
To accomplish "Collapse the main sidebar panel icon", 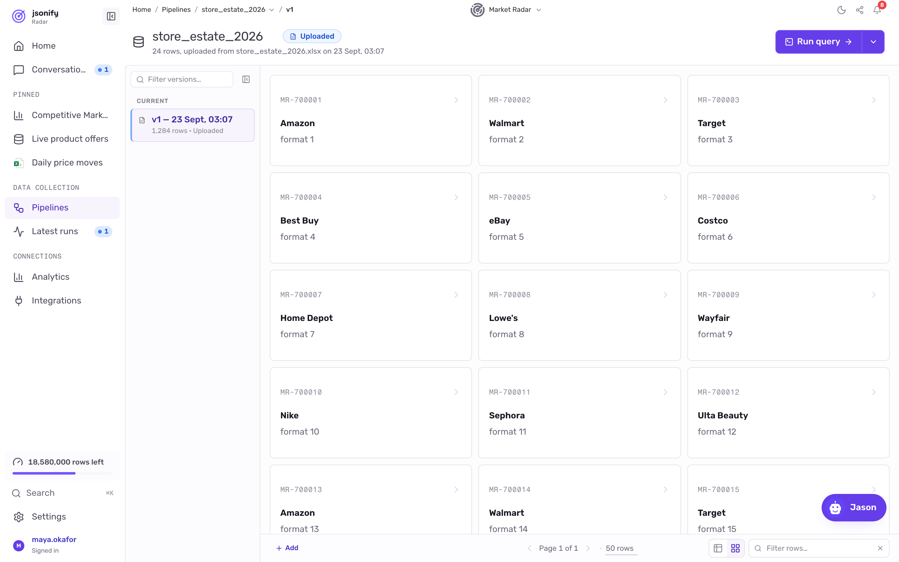I will (111, 16).
